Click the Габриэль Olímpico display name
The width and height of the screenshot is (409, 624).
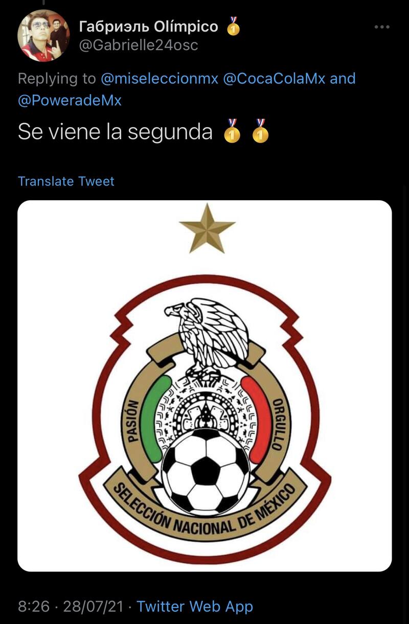click(x=149, y=26)
